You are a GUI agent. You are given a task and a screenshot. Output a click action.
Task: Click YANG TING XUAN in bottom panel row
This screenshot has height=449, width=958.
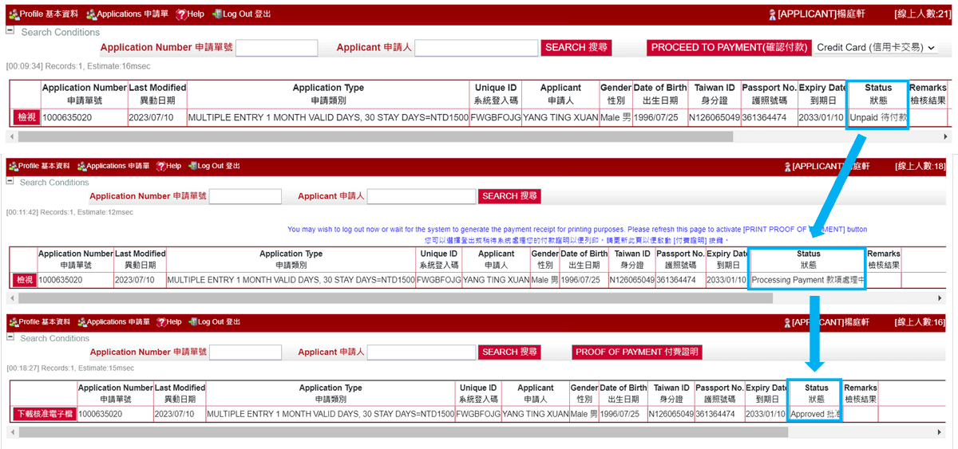536,415
